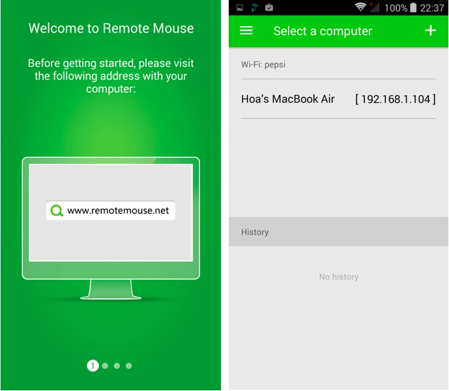
Task: Tap the 192.168.1.104 IP address
Action: click(395, 99)
